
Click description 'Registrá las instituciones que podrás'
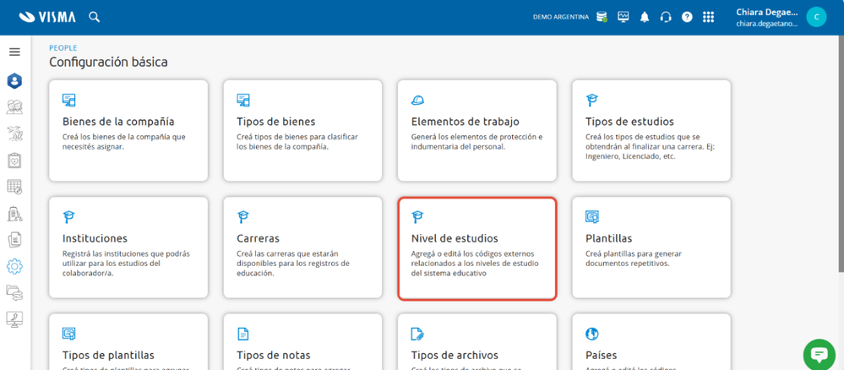click(126, 264)
